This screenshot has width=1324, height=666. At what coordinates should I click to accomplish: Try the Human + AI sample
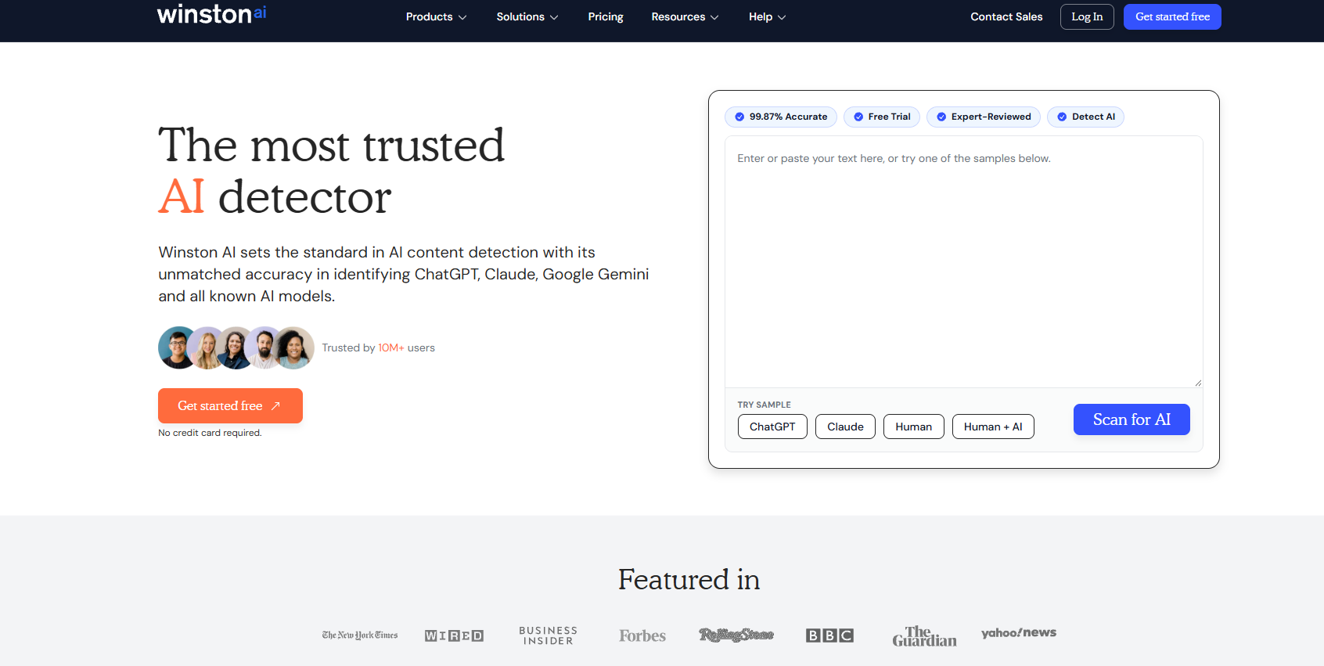coord(993,427)
